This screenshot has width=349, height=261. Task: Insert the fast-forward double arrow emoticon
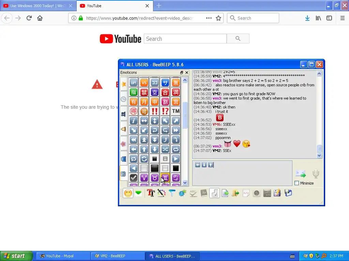pos(176,130)
